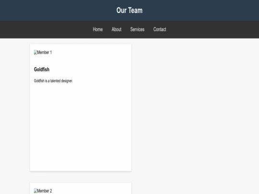
Task: Go to the About page link
Action: [x=117, y=29]
